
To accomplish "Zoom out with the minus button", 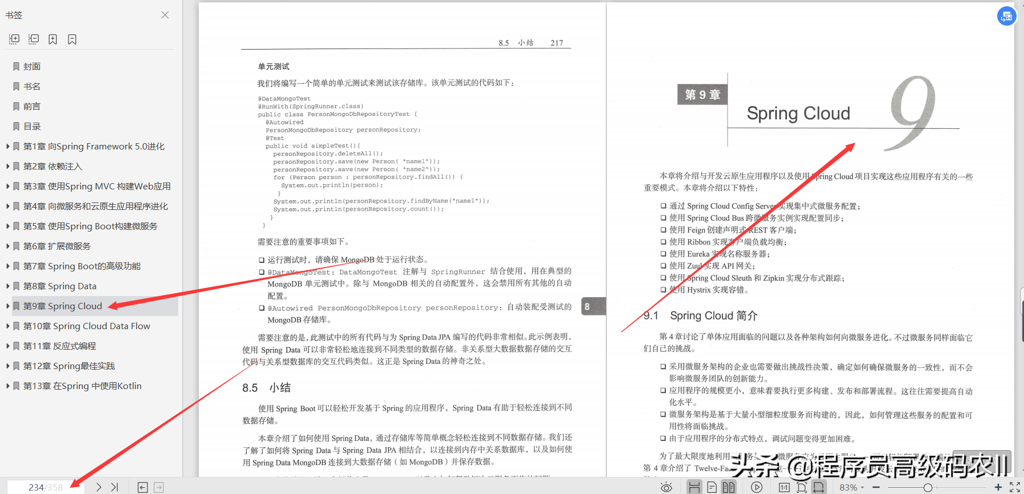I will pyautogui.click(x=875, y=487).
